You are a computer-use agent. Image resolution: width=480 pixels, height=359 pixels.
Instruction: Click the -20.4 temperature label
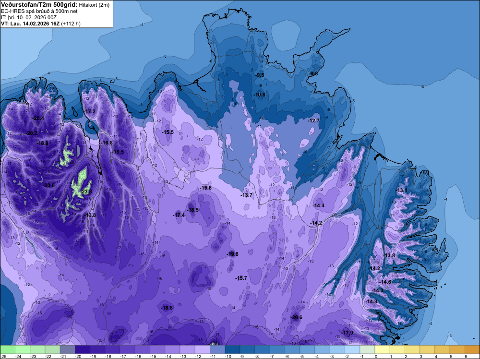38,118
